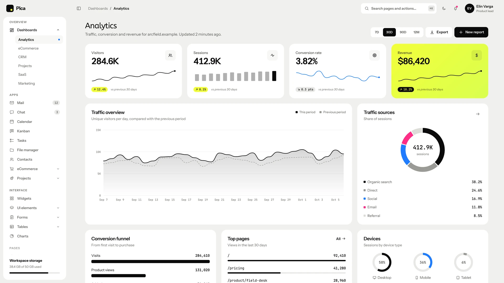Expand the Tables chevron
The height and width of the screenshot is (283, 504).
click(58, 227)
